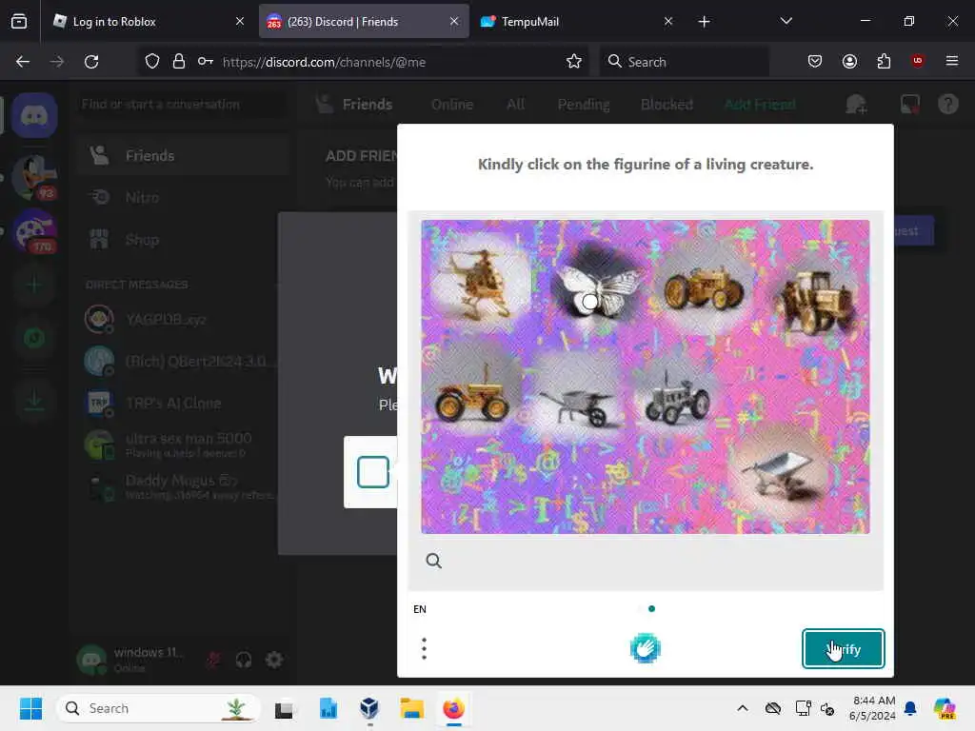Open Shop from the Discord sidebar
This screenshot has width=975, height=731.
click(x=183, y=239)
